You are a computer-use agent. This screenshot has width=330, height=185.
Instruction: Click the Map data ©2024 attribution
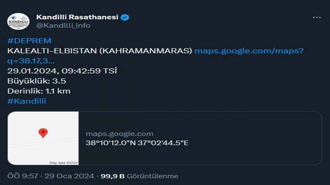pos(63,163)
